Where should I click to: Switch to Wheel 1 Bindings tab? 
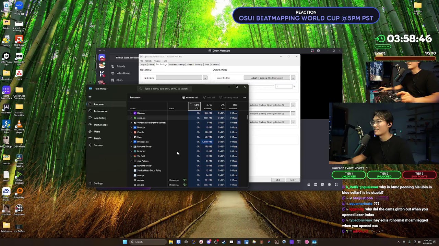point(194,65)
